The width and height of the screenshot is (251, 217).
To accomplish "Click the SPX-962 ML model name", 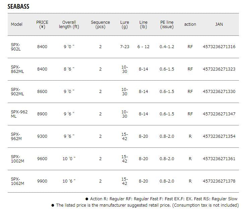I will pos(19,114).
